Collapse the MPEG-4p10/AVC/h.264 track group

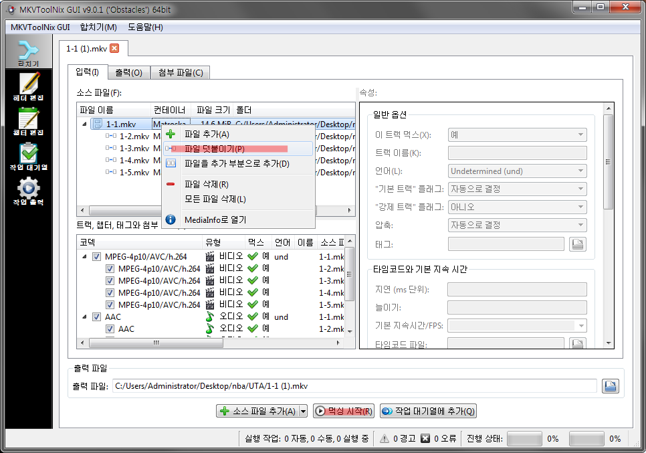(84, 256)
